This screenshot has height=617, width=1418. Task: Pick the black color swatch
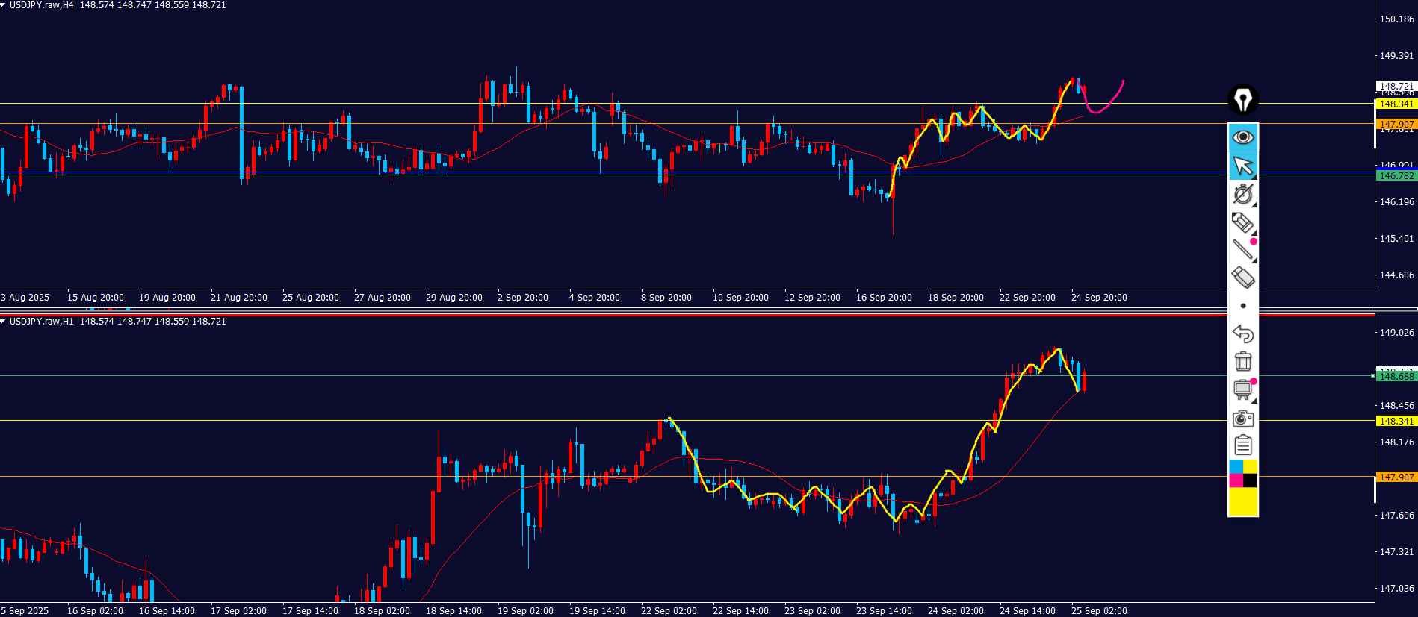(1251, 480)
